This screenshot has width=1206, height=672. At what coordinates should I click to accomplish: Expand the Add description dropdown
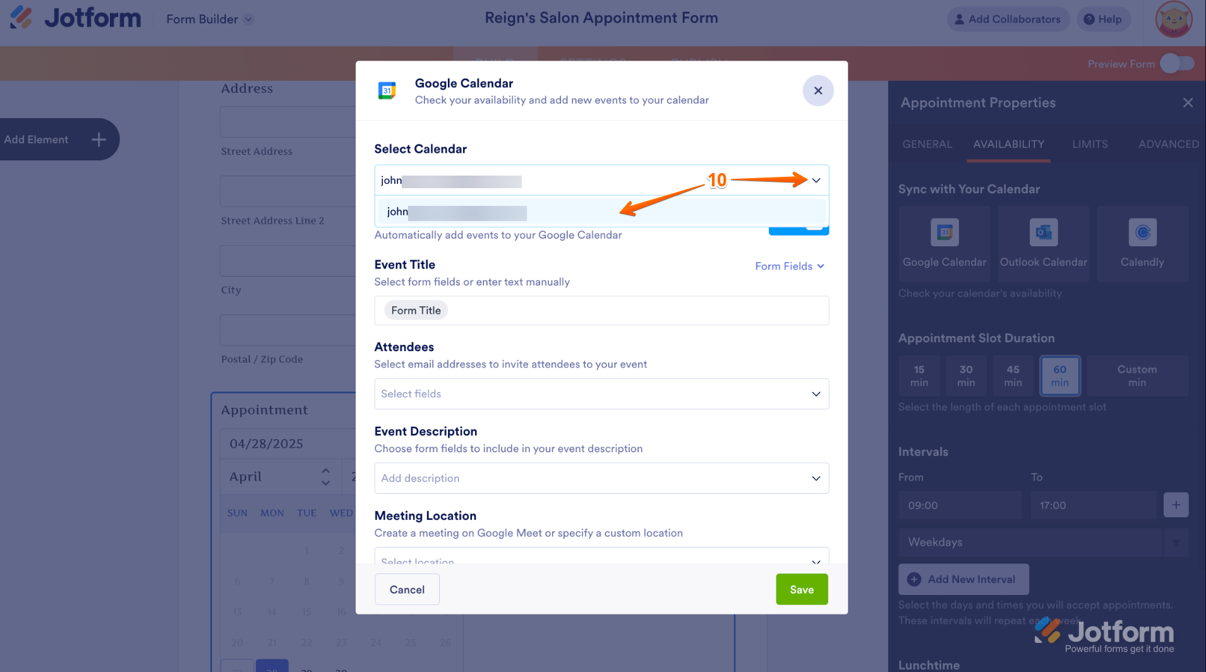[601, 479]
